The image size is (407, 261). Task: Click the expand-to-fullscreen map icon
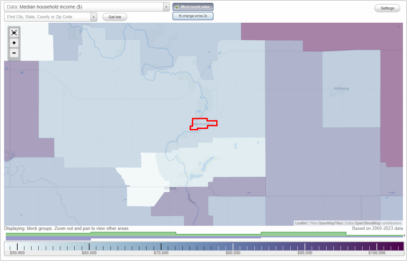tap(14, 32)
